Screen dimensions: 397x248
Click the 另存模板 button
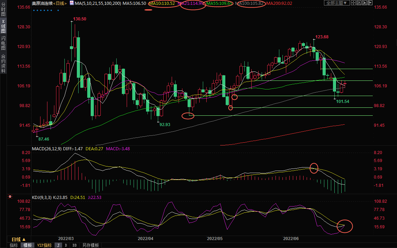[x=90, y=245]
